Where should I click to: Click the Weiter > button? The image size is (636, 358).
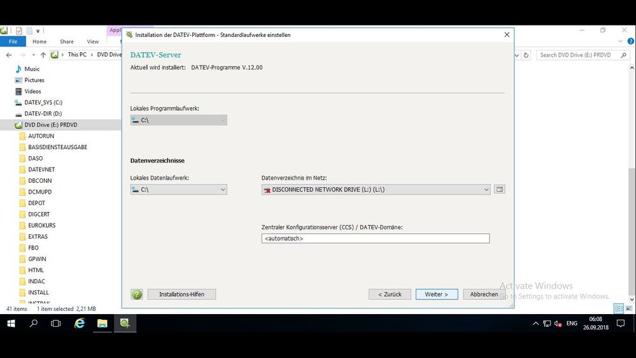[436, 294]
